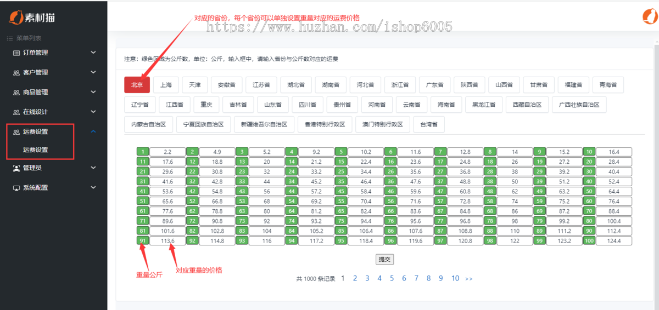Select the 广东省 province button
This screenshot has width=659, height=310.
point(435,85)
